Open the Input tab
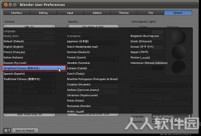This screenshot has height=136, width=201. point(70,13)
